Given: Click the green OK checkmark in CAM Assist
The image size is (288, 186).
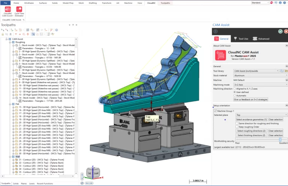Looking at the screenshot, I should [280, 31].
